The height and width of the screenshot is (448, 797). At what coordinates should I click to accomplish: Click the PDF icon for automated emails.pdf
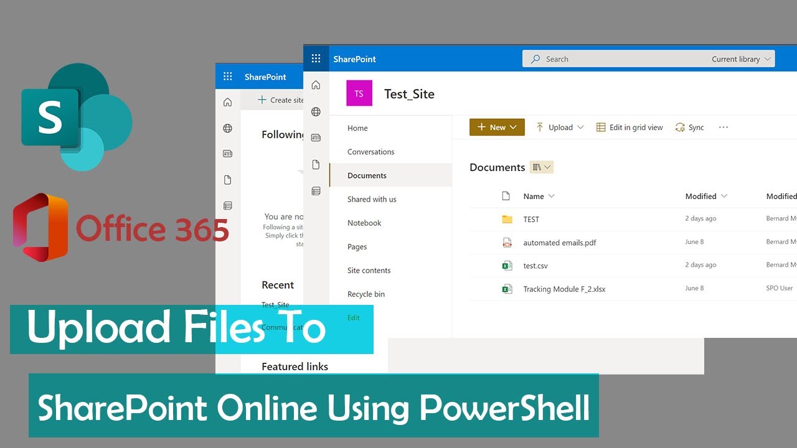point(507,243)
